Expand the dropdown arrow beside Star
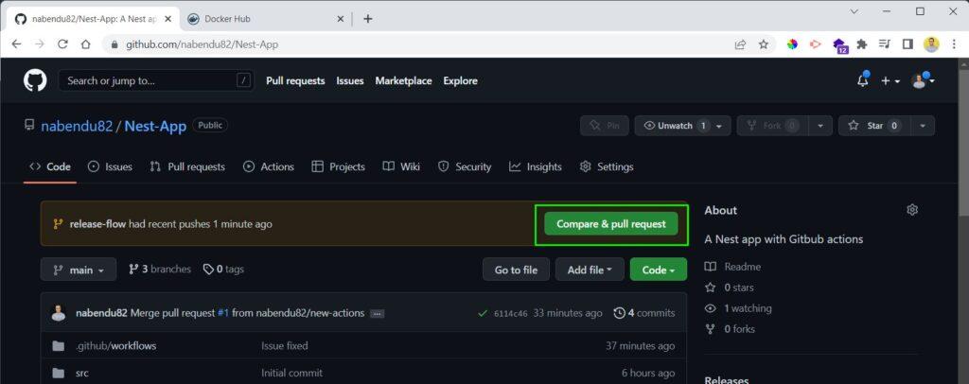Image resolution: width=969 pixels, height=384 pixels. pyautogui.click(x=923, y=126)
